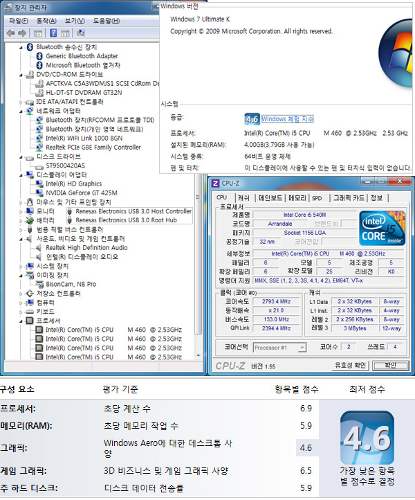Switch to the 메인보드 tab in CPU-Z
The width and height of the screenshot is (415, 500).
tap(270, 198)
